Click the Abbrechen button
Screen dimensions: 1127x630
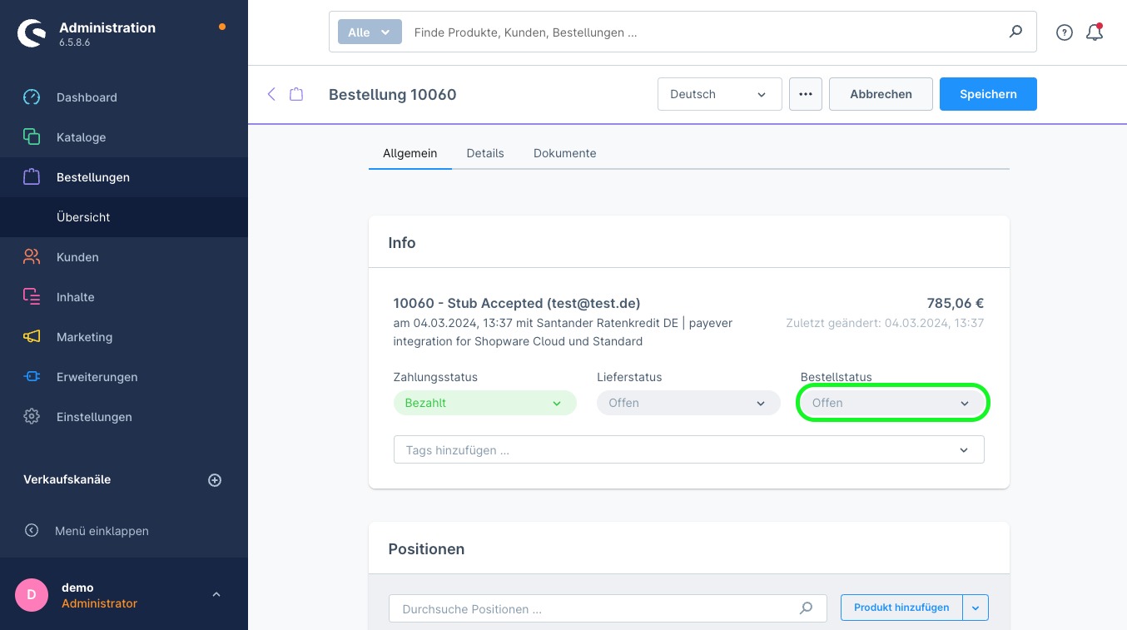(x=881, y=94)
